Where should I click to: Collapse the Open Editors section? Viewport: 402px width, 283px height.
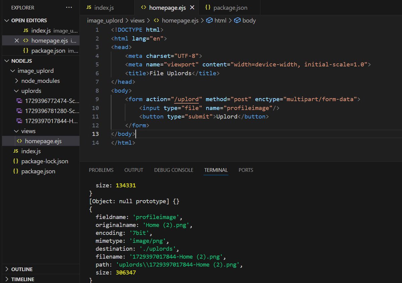click(7, 20)
